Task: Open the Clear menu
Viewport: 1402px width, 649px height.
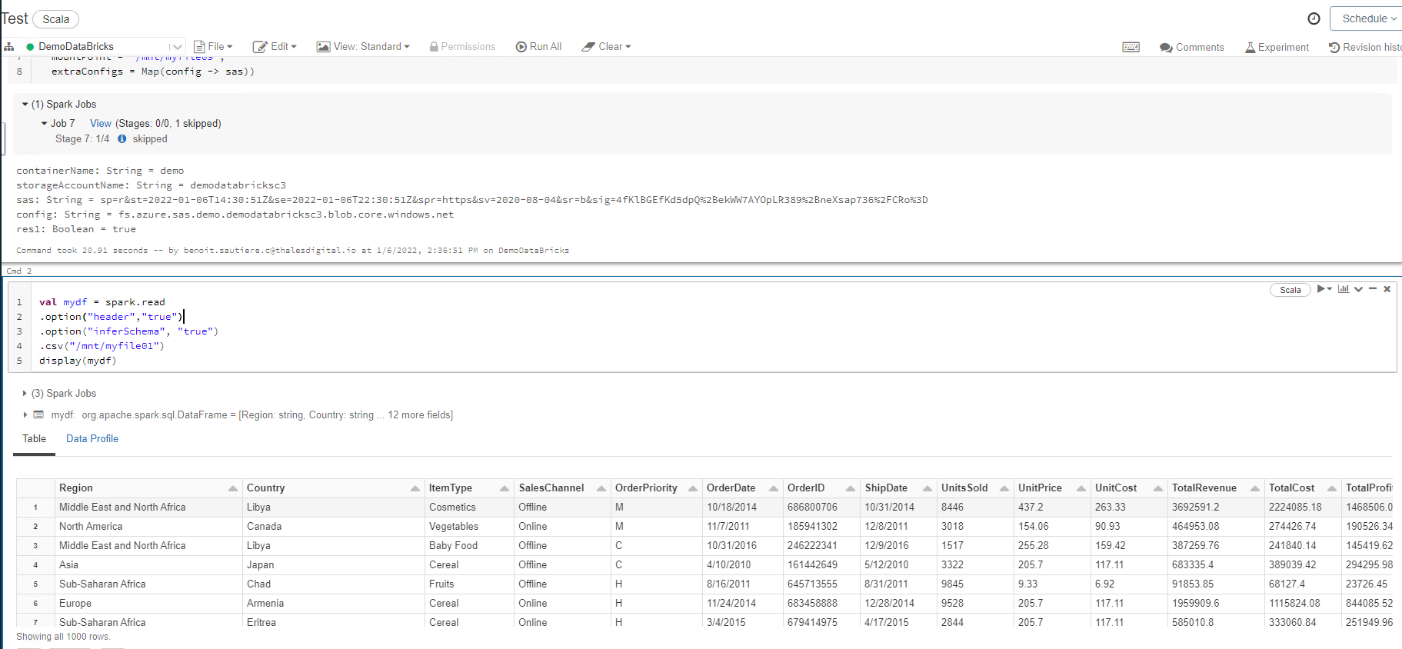Action: pyautogui.click(x=606, y=47)
